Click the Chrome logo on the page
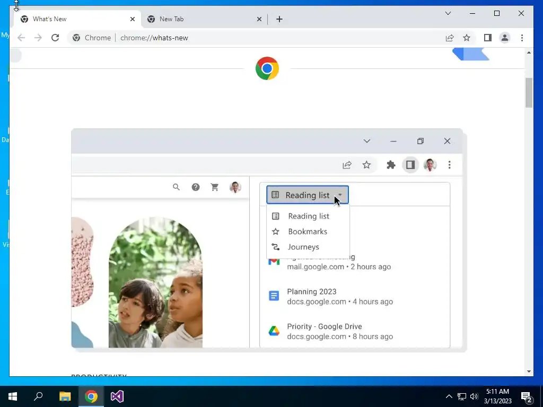Screen dimensions: 543x407 click(267, 68)
